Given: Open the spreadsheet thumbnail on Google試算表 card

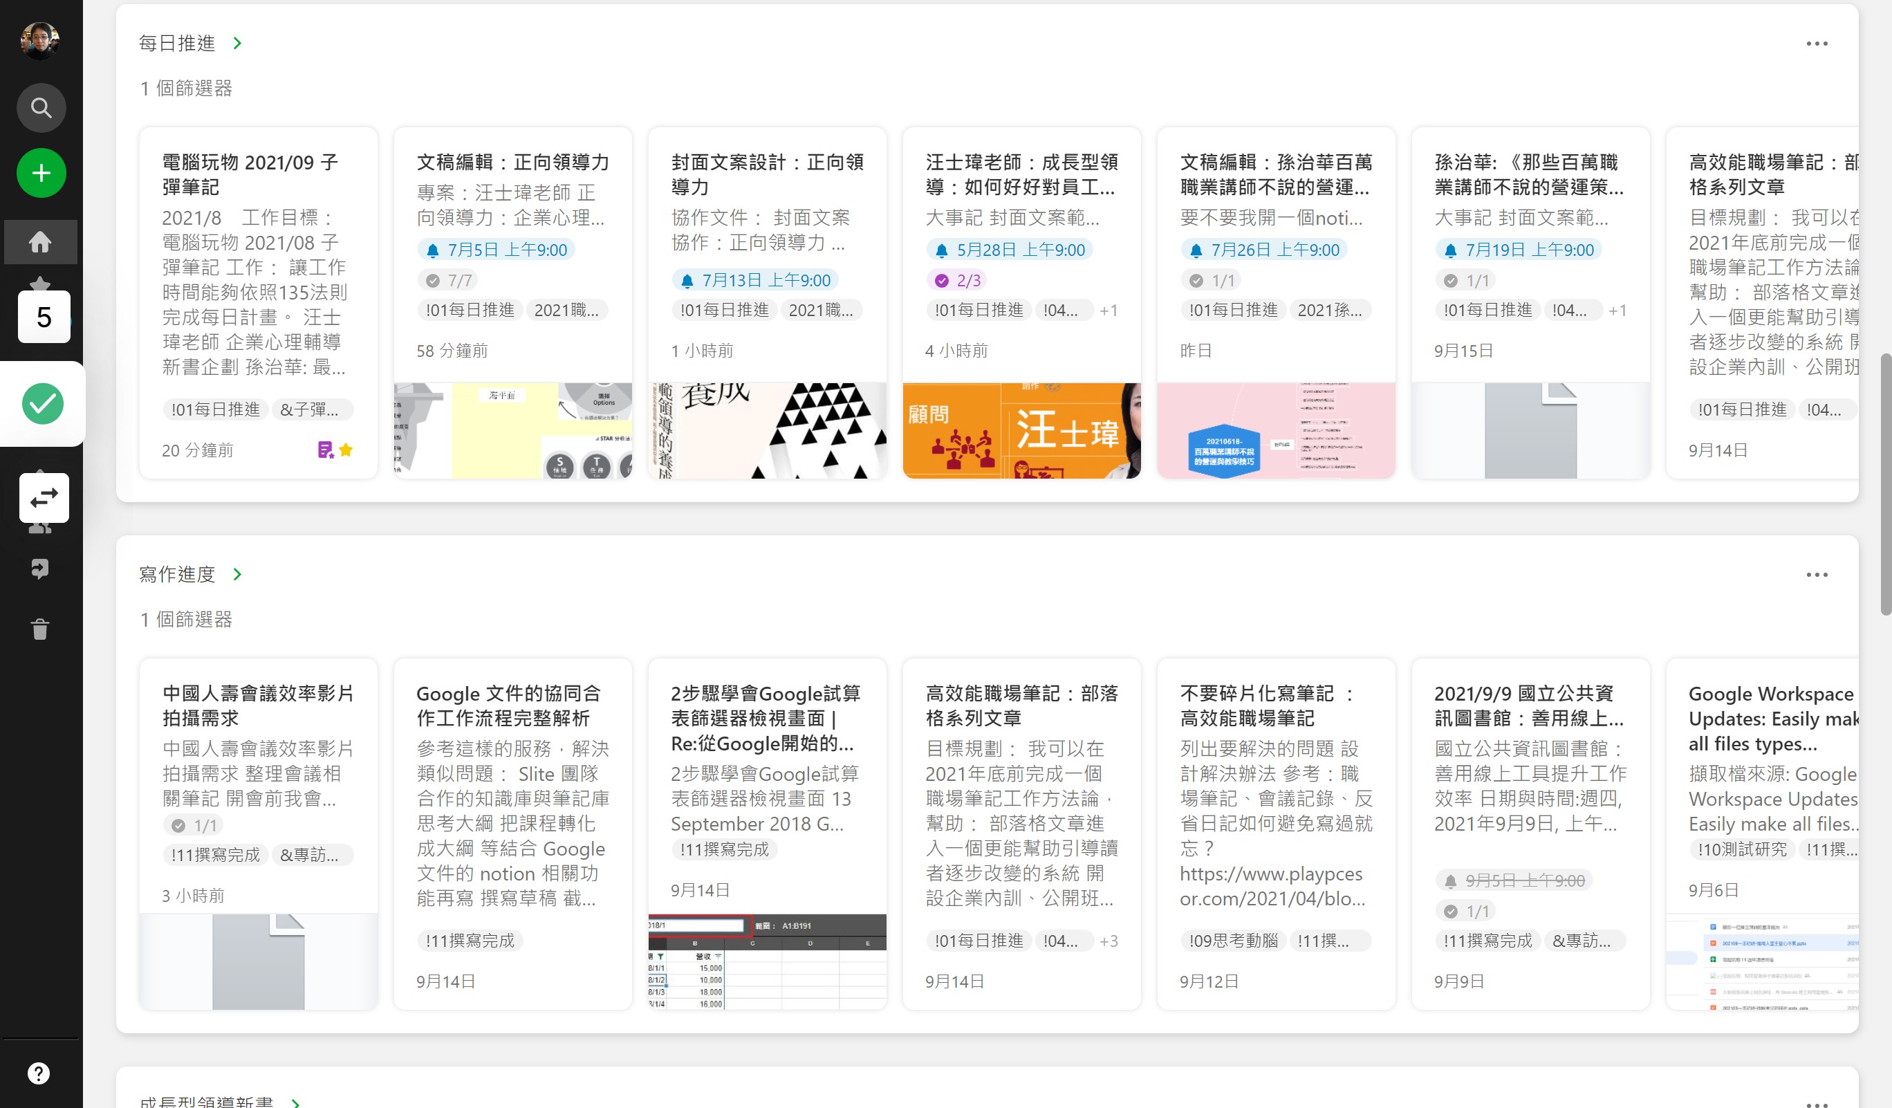Looking at the screenshot, I should [x=768, y=961].
